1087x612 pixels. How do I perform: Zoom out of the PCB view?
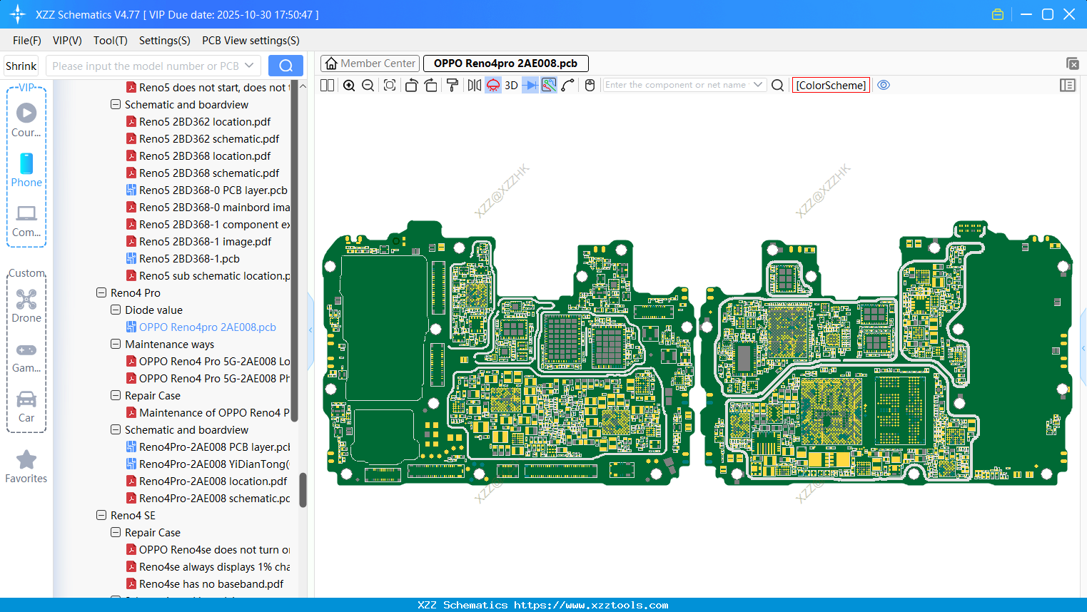coord(368,86)
